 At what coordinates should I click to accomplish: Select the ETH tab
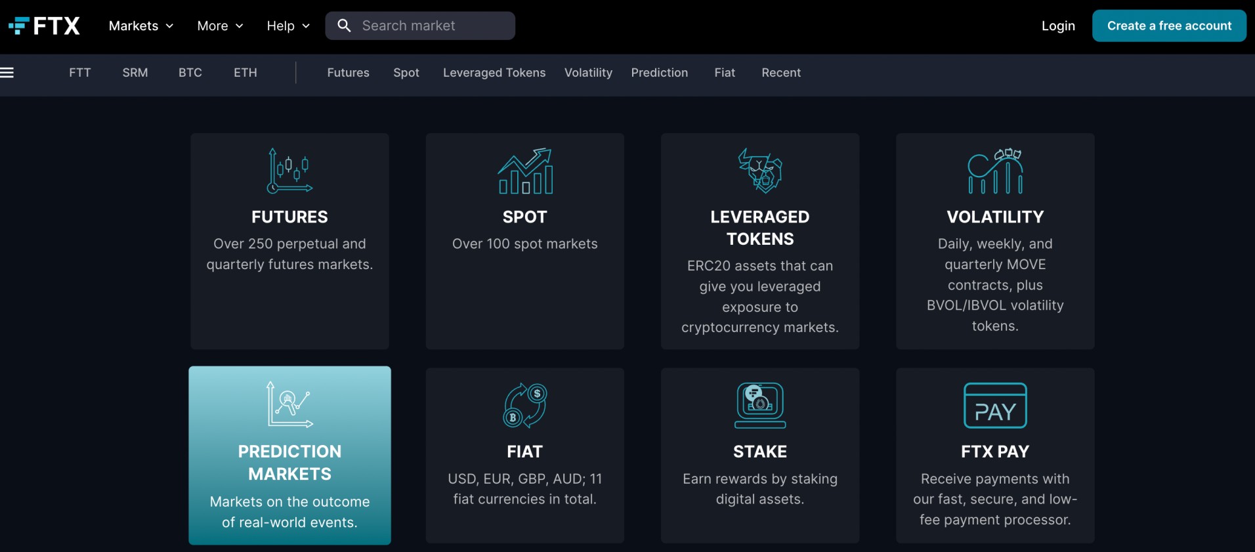245,73
